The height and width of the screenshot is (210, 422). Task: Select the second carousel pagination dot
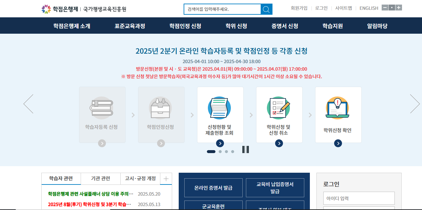[x=220, y=151]
